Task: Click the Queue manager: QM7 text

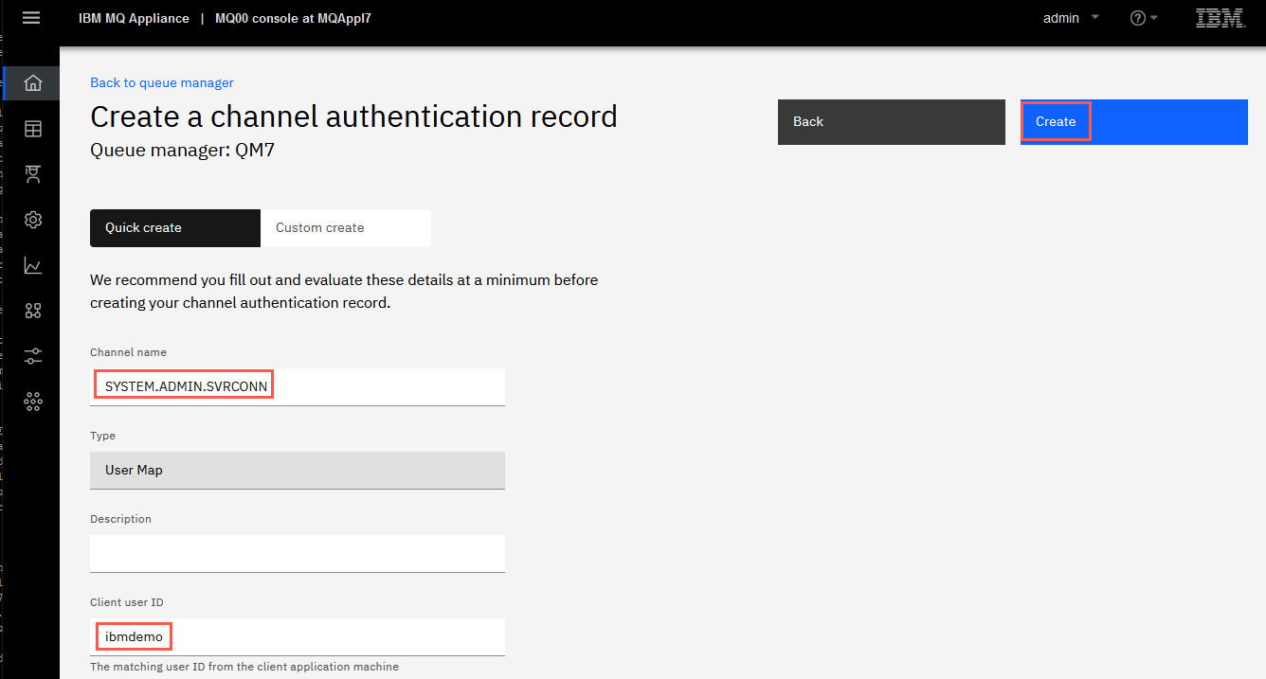Action: tap(182, 150)
